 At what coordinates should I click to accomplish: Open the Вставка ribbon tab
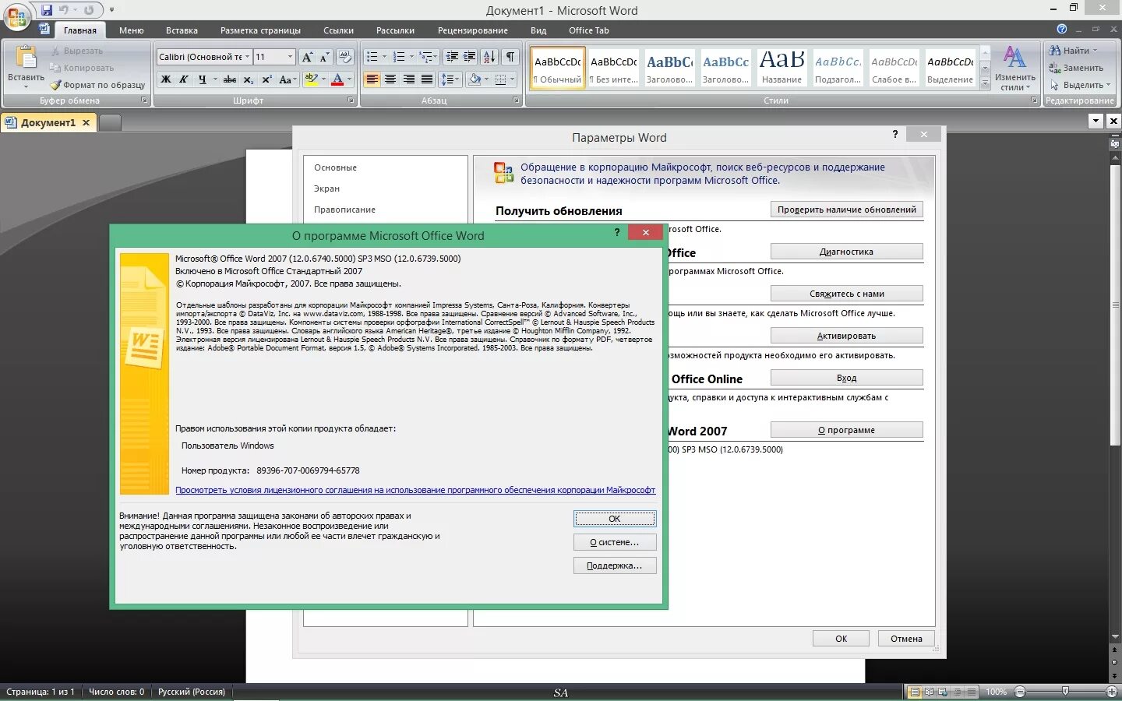[x=182, y=30]
